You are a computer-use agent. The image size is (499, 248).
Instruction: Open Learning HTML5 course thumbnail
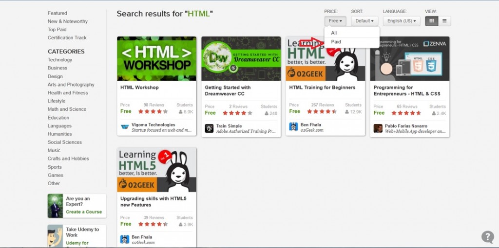156,170
